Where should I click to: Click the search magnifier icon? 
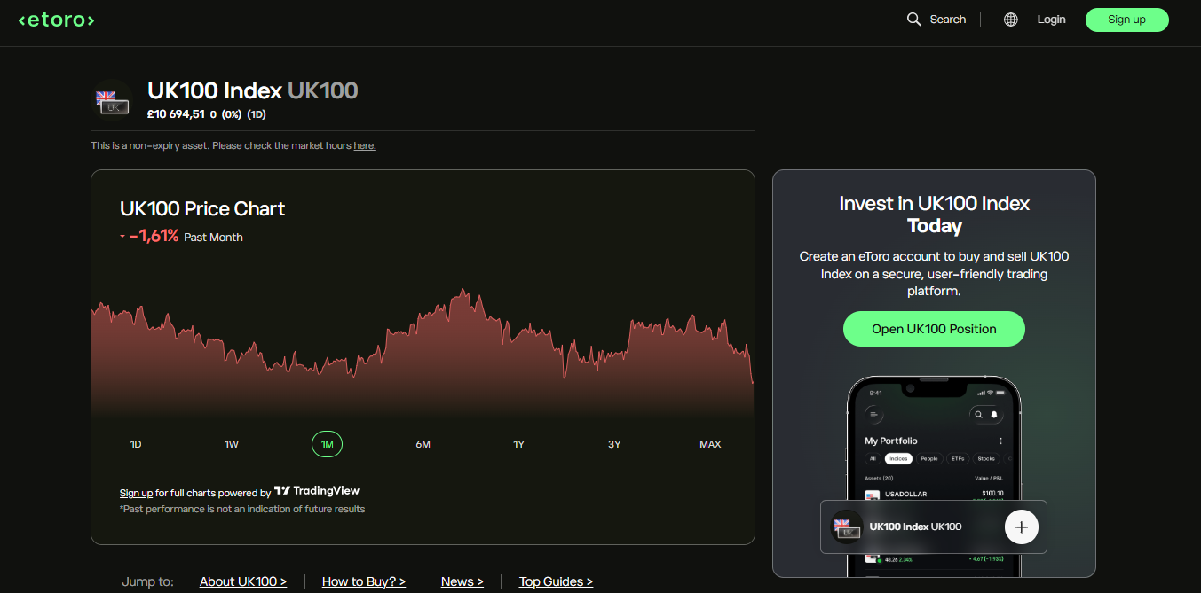coord(913,20)
